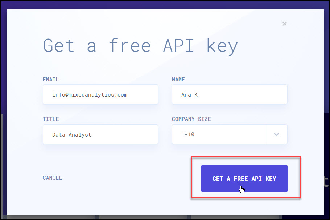Select the Title field with Data Analyst
The image size is (330, 220).
coord(100,134)
